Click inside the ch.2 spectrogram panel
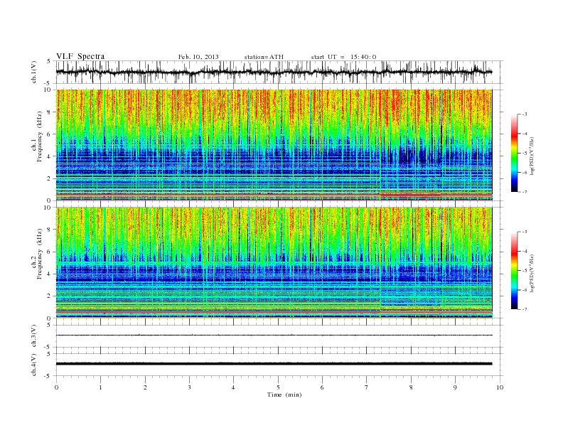 [x=274, y=263]
